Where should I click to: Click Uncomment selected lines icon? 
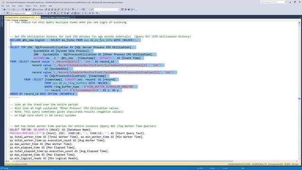point(85,13)
